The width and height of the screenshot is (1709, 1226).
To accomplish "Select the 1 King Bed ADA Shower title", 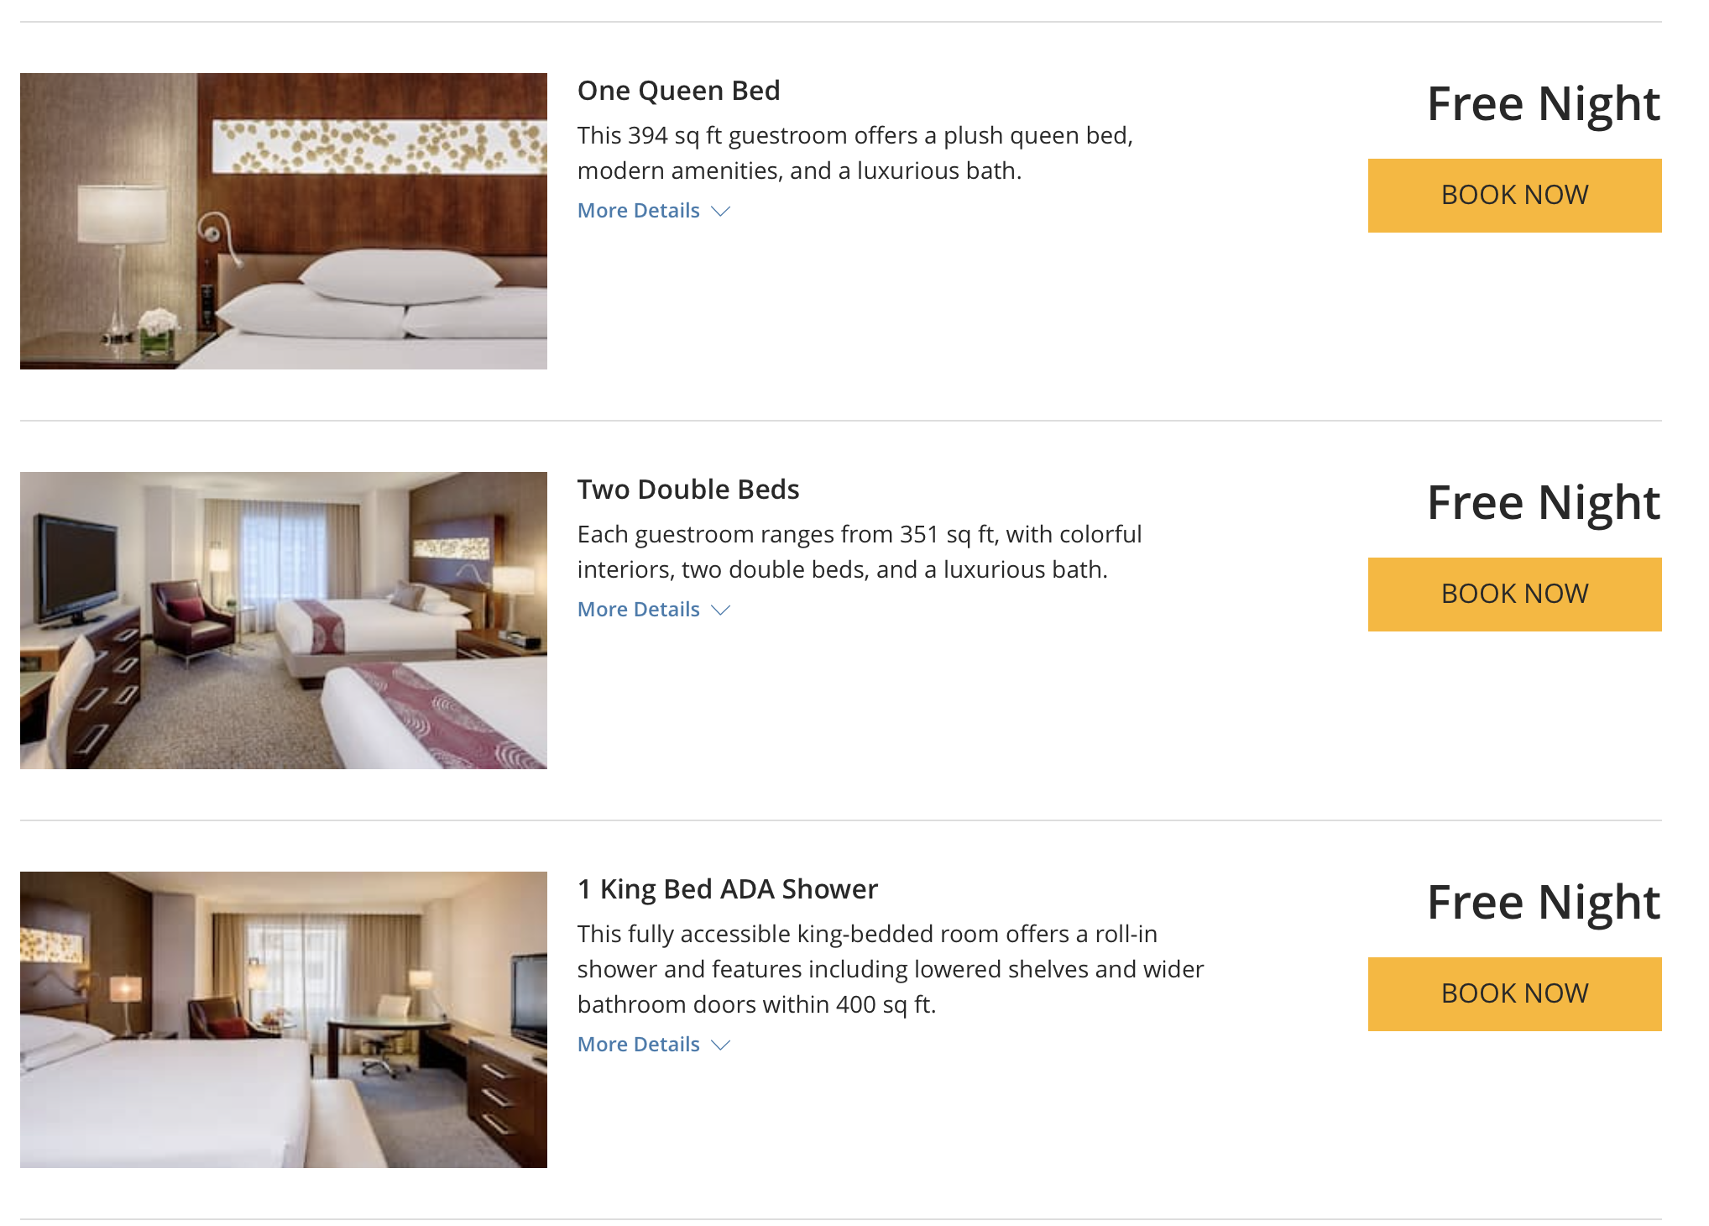I will [x=727, y=889].
